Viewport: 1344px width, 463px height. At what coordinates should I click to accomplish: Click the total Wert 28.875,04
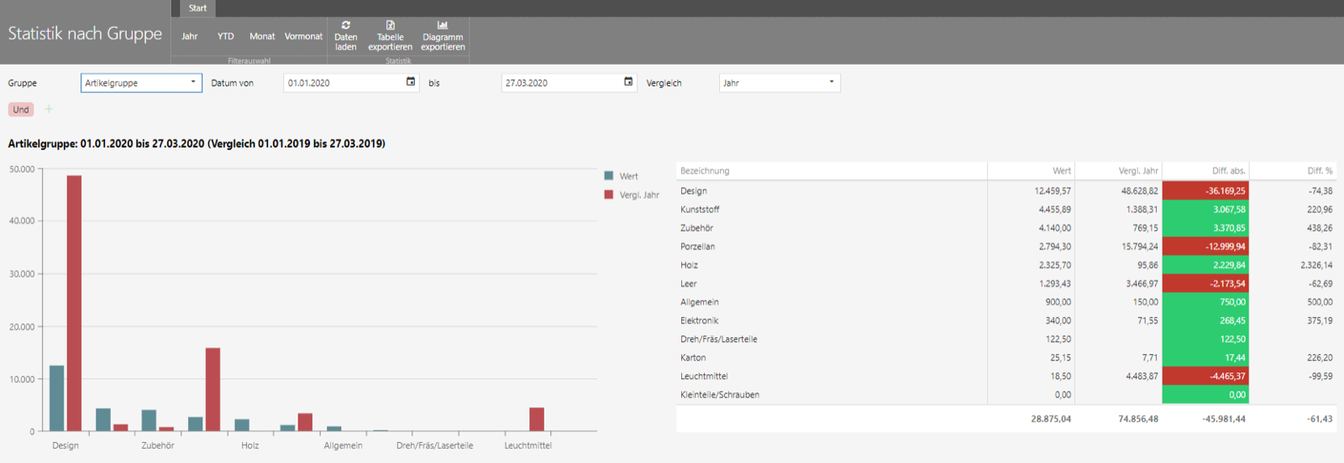point(1051,419)
